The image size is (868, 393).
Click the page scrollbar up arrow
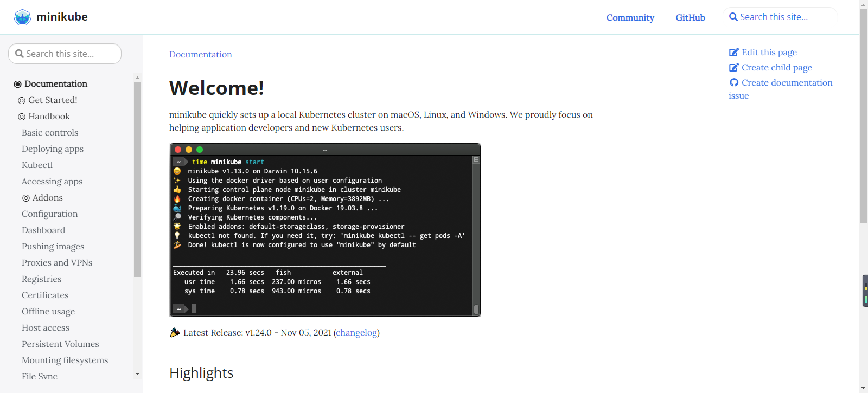[864, 4]
